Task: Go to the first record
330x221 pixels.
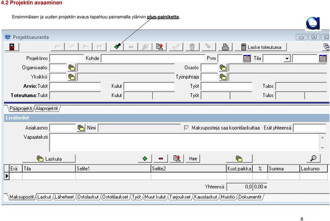Action: (x=58, y=47)
